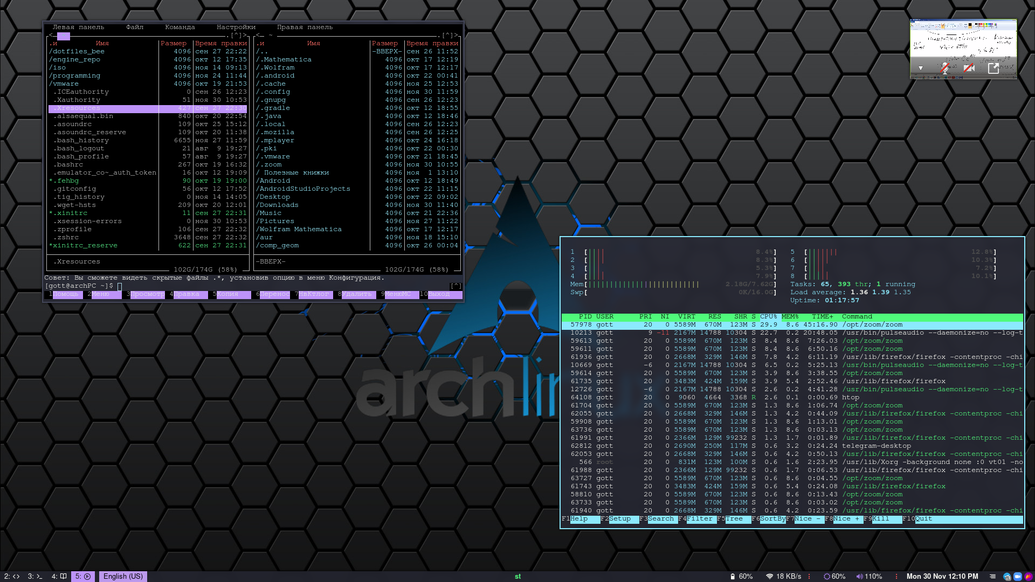
Task: Select htop process PID 566 Xorg
Action: click(792, 462)
